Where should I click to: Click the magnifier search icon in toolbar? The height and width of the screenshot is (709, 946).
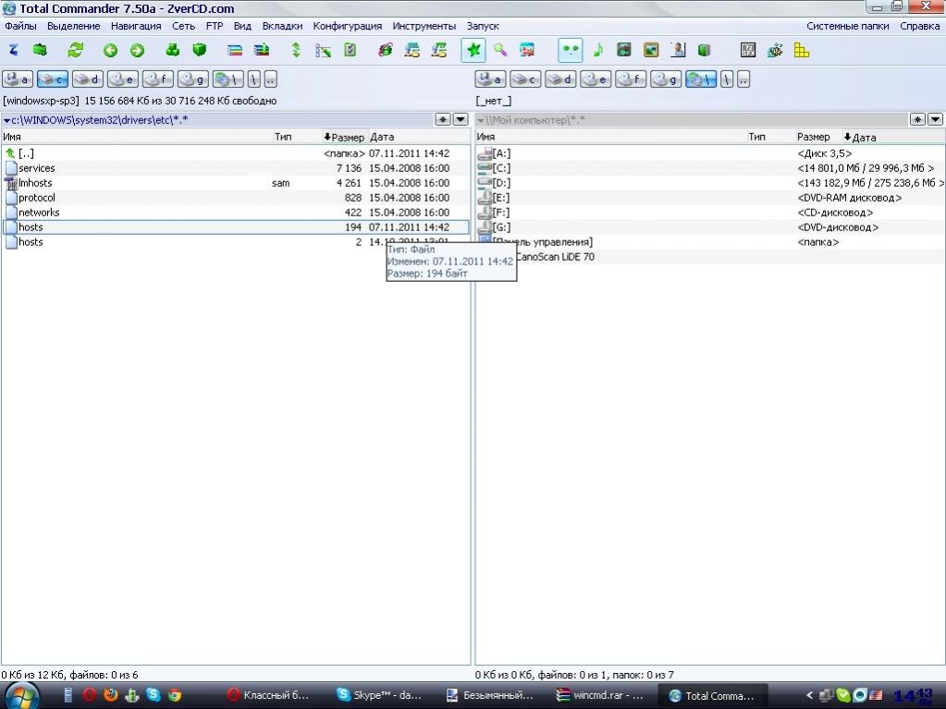(x=500, y=50)
